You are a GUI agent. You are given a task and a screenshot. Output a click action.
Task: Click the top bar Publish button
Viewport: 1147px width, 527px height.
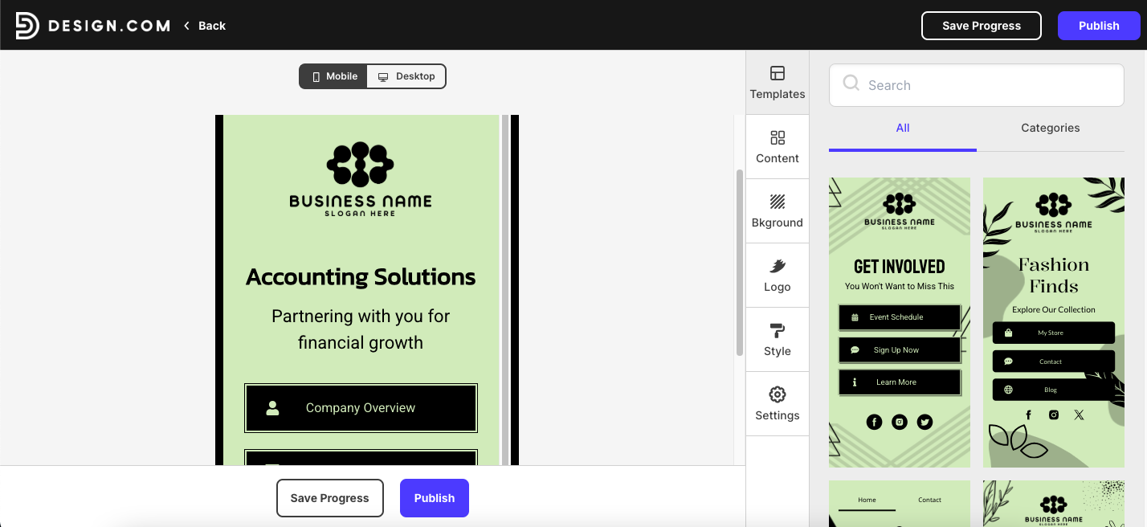tap(1098, 26)
